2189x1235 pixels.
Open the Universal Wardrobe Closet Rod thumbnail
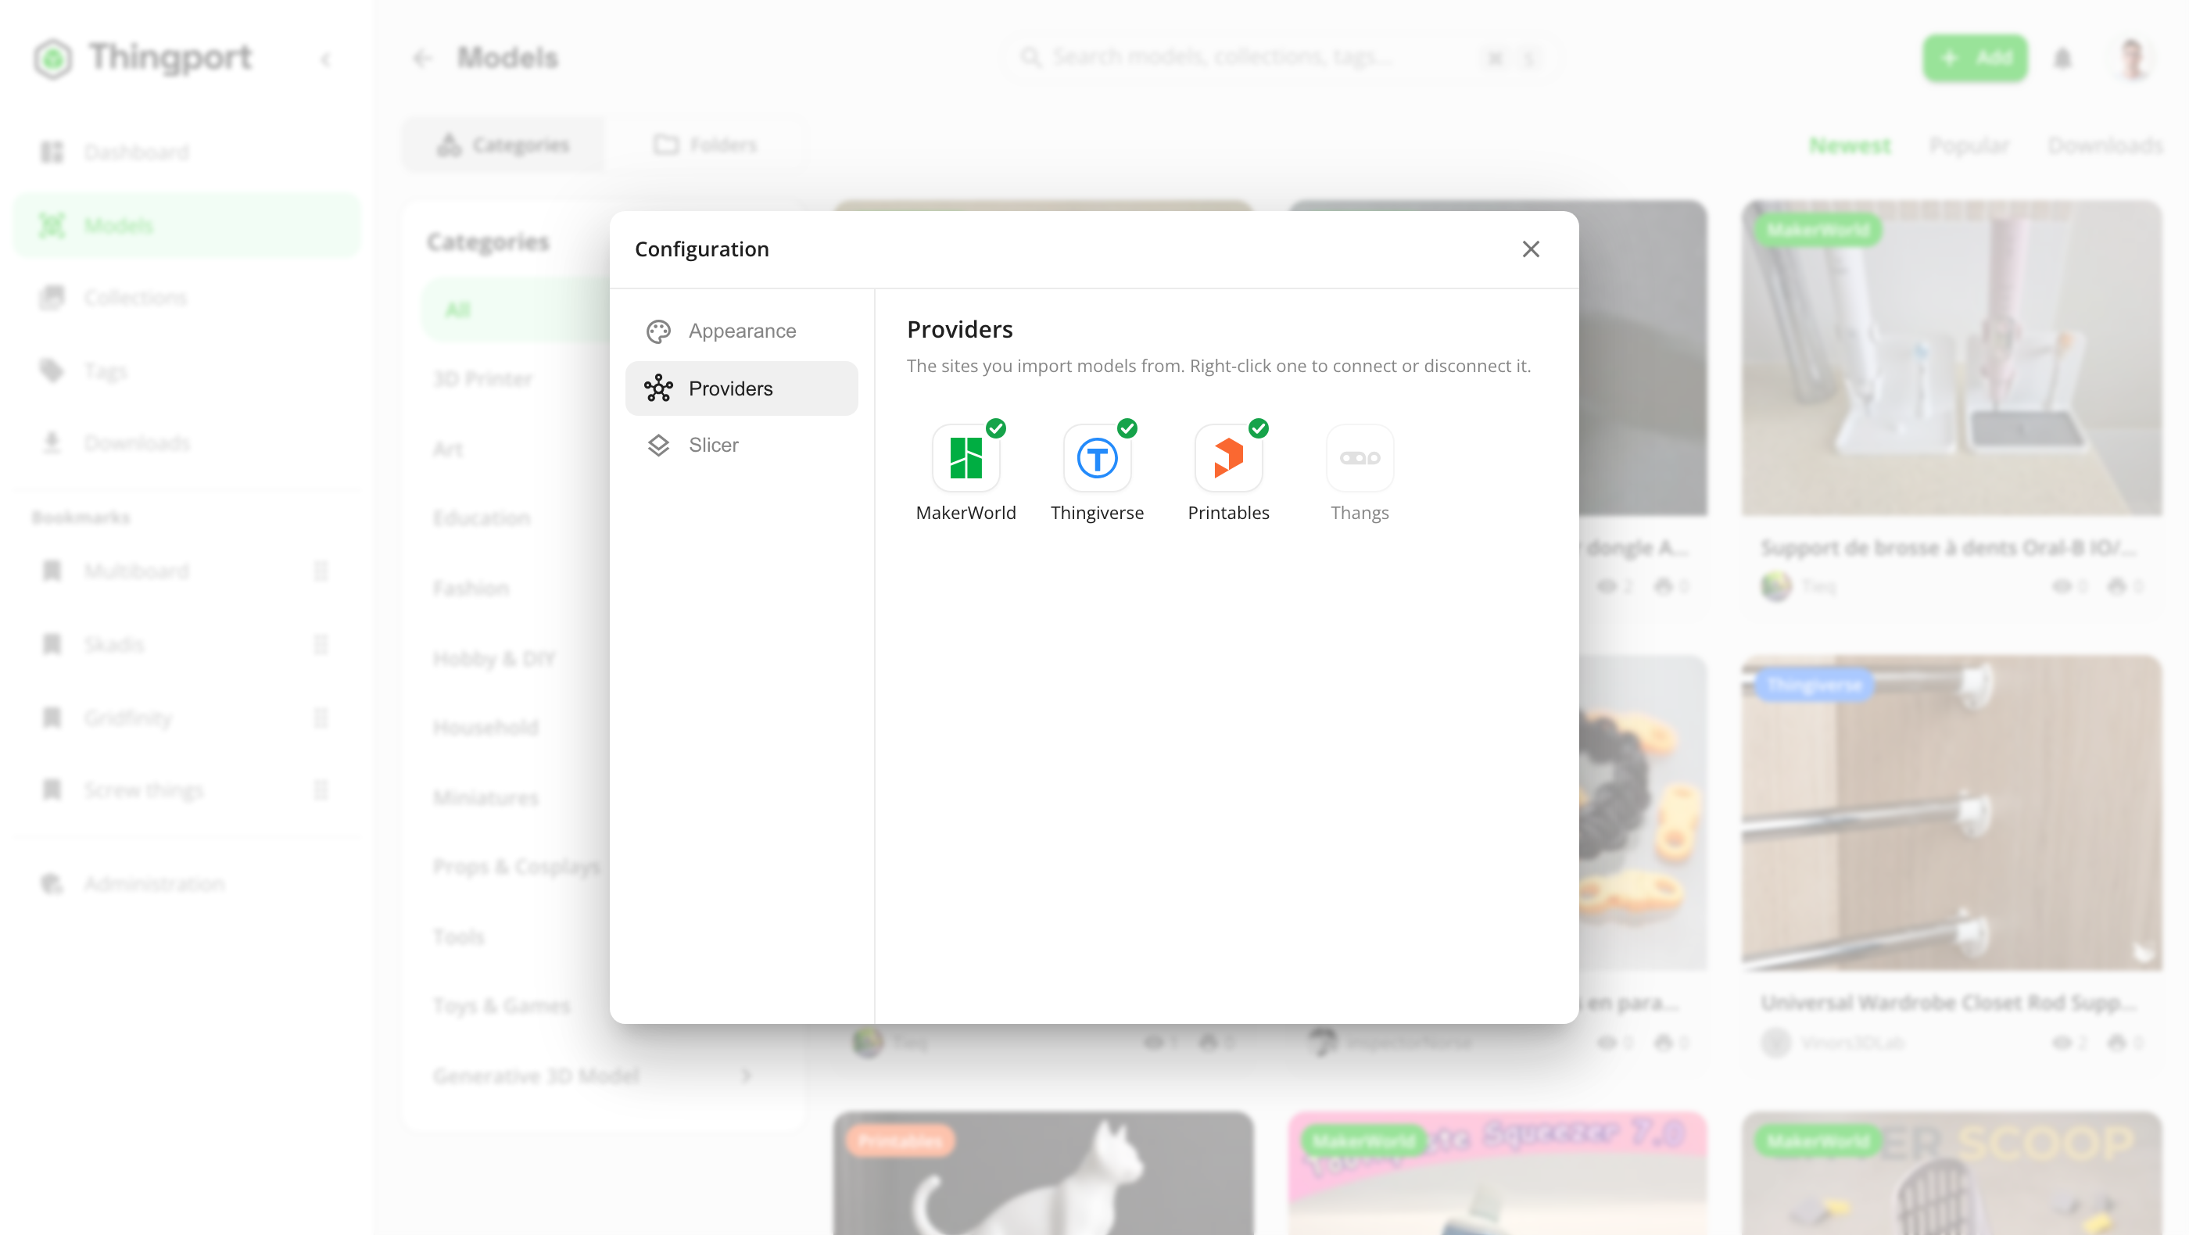1951,813
